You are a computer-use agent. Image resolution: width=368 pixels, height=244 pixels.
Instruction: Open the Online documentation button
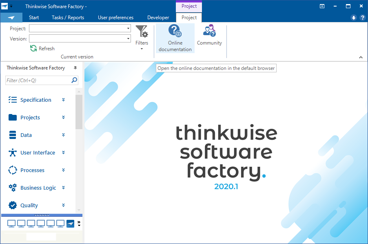click(x=175, y=38)
